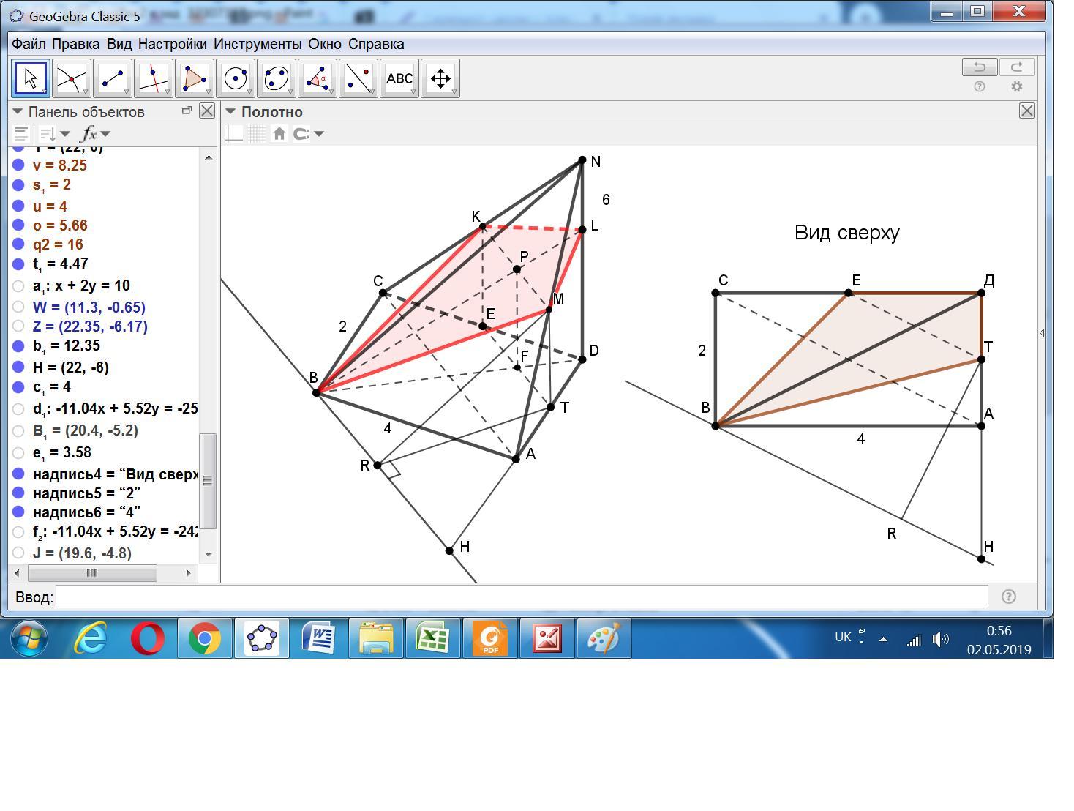Select the Move arrow tool
This screenshot has height=811, width=1074.
click(x=31, y=78)
